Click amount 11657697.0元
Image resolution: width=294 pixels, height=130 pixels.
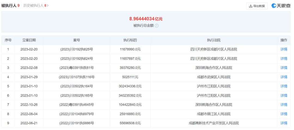pos(130,59)
